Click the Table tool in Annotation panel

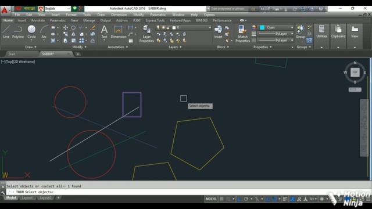[x=131, y=41]
